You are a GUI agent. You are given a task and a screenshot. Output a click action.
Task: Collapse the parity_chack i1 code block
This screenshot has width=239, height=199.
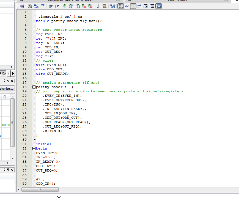[34, 87]
